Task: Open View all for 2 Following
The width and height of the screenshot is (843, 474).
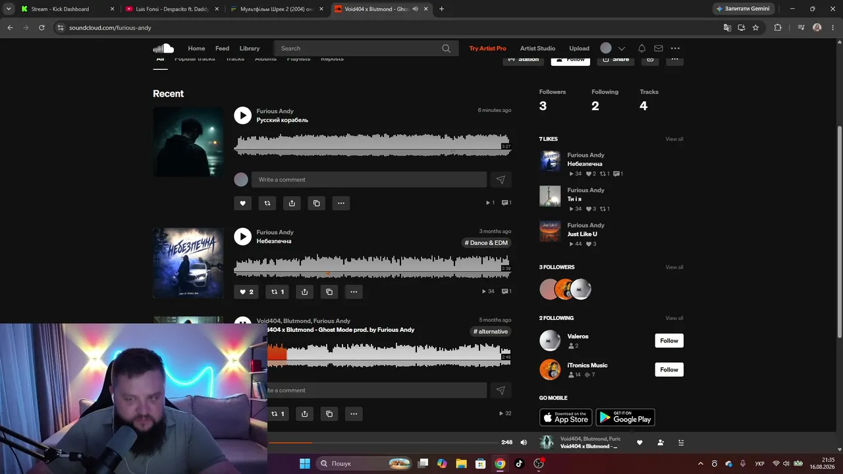Action: (x=674, y=318)
